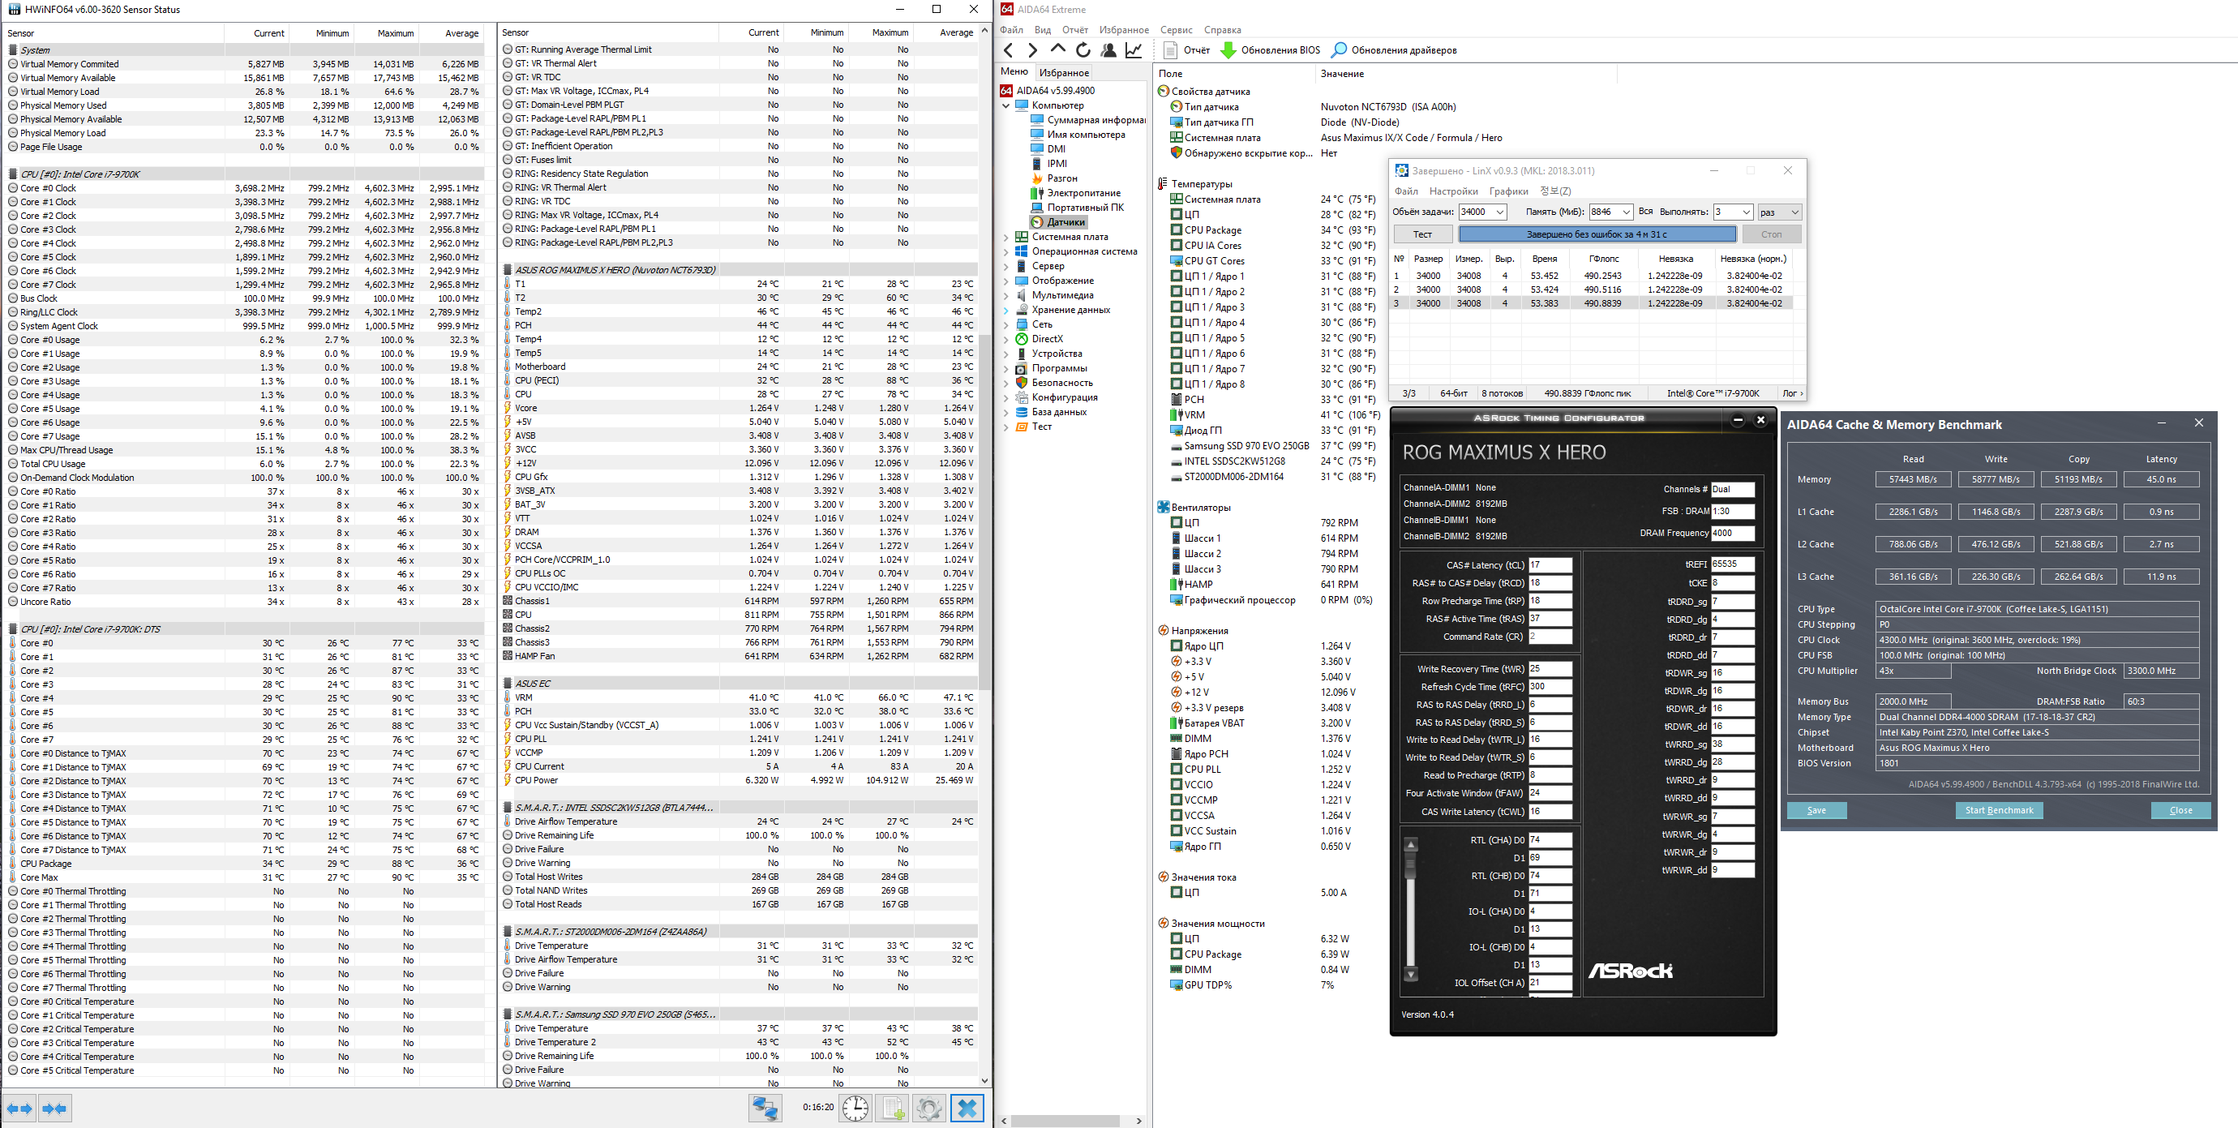Screen dimensions: 2238x1128
Task: Click the Тест button in LinX
Action: coord(1422,234)
